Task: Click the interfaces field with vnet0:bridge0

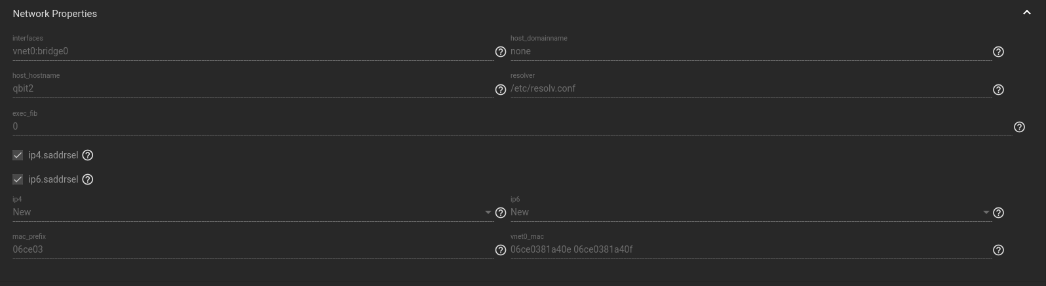Action: click(253, 51)
